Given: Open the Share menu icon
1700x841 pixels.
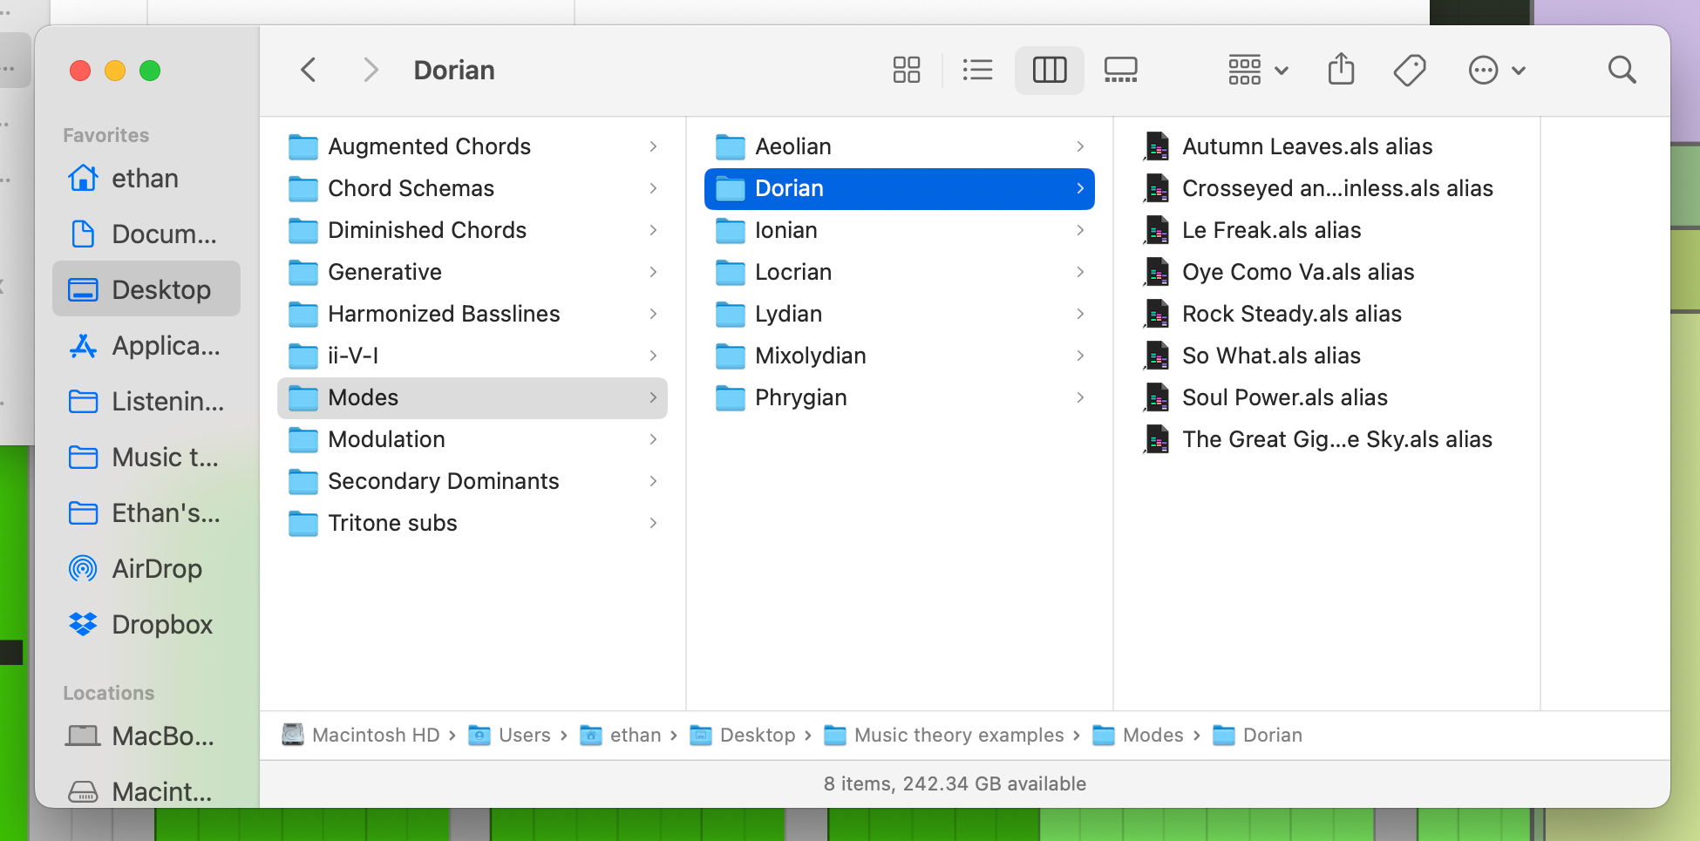Looking at the screenshot, I should point(1341,70).
